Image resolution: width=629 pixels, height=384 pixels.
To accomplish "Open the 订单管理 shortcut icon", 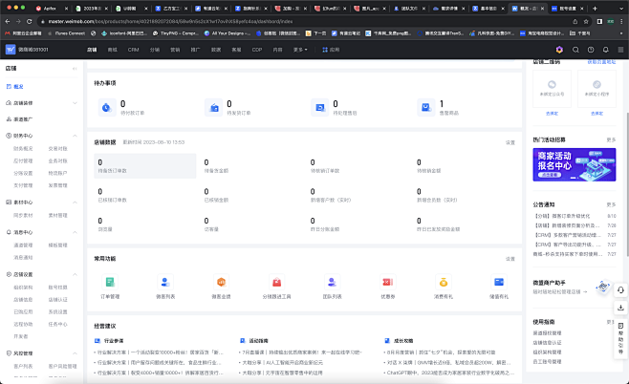I will pyautogui.click(x=111, y=282).
